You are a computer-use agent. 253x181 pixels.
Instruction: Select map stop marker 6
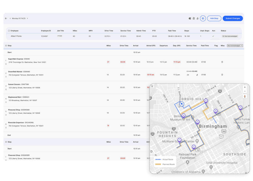215,111
